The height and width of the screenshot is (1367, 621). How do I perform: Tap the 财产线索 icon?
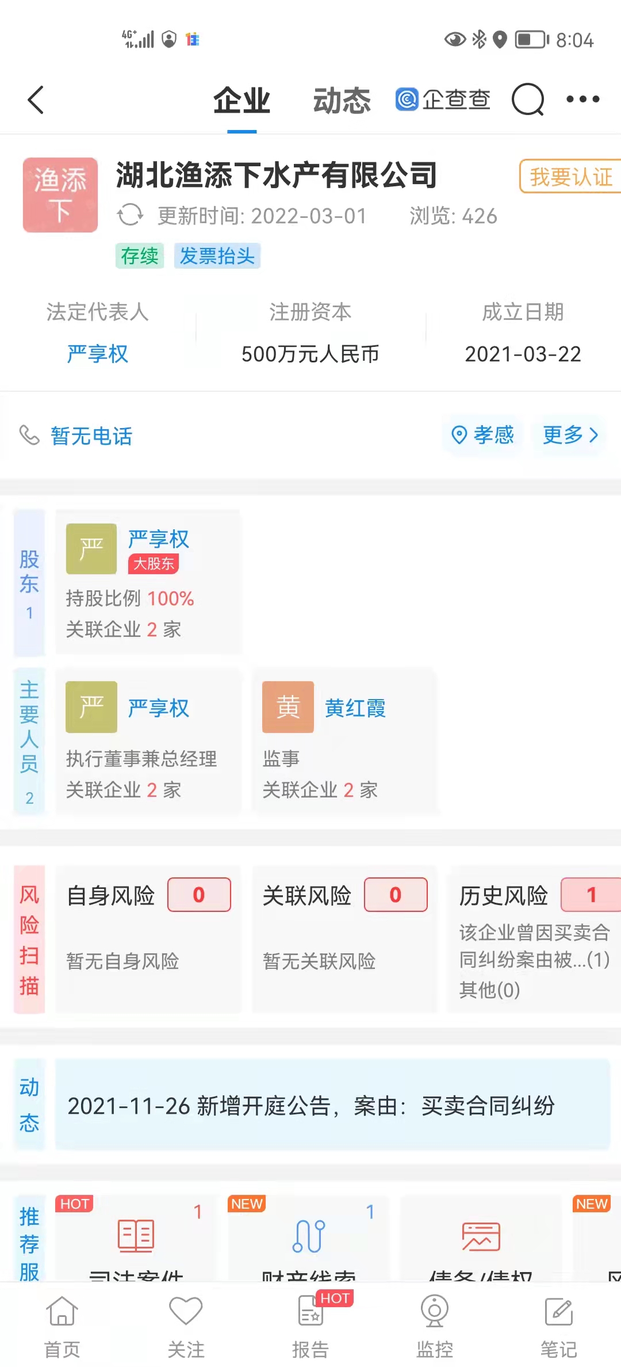(309, 1236)
